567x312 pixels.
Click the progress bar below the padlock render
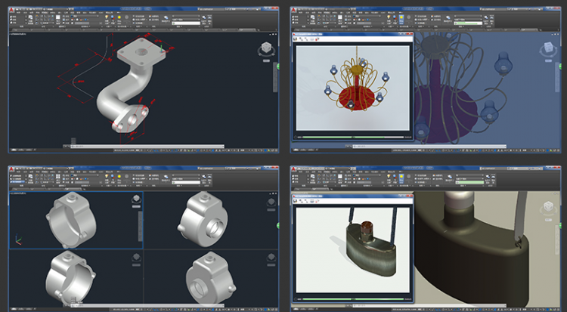353,299
